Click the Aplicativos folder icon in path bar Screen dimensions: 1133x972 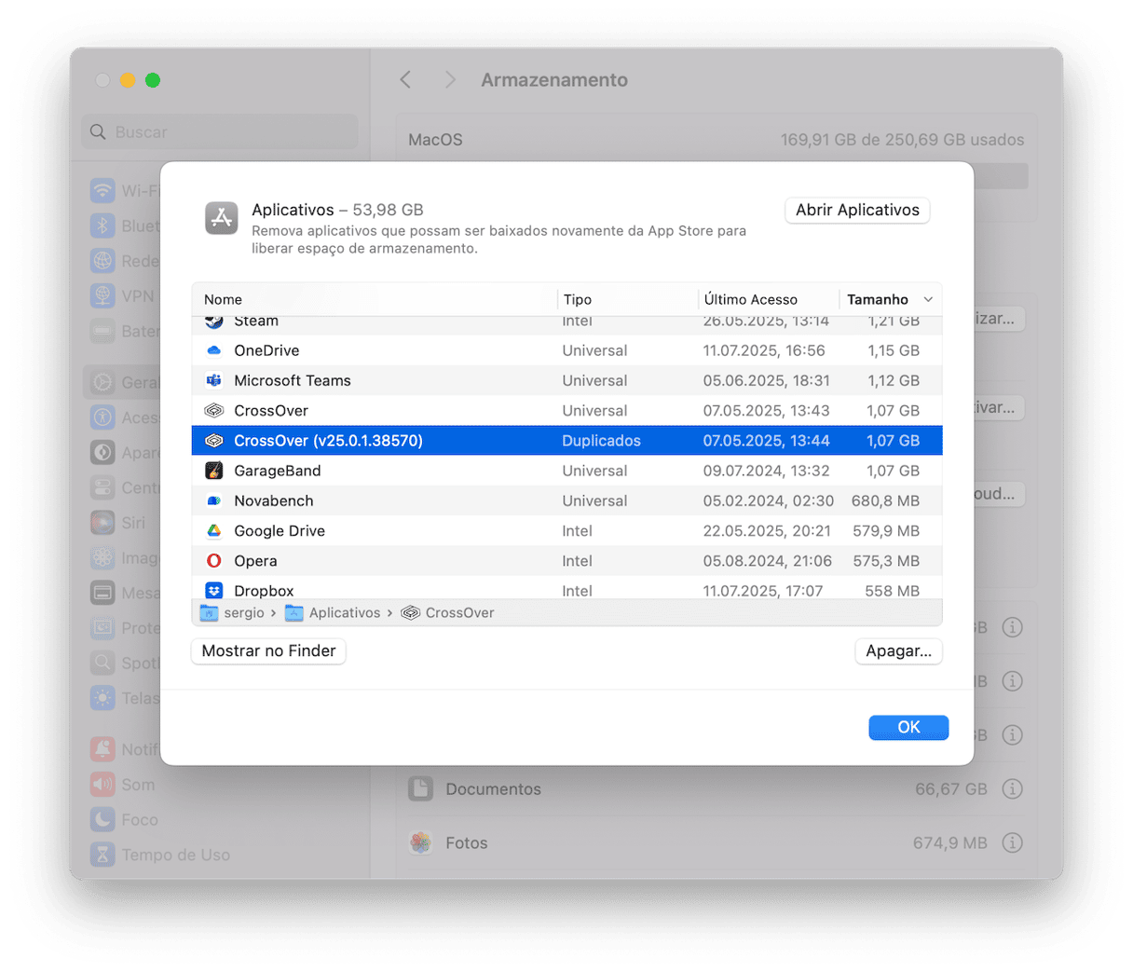tap(294, 612)
